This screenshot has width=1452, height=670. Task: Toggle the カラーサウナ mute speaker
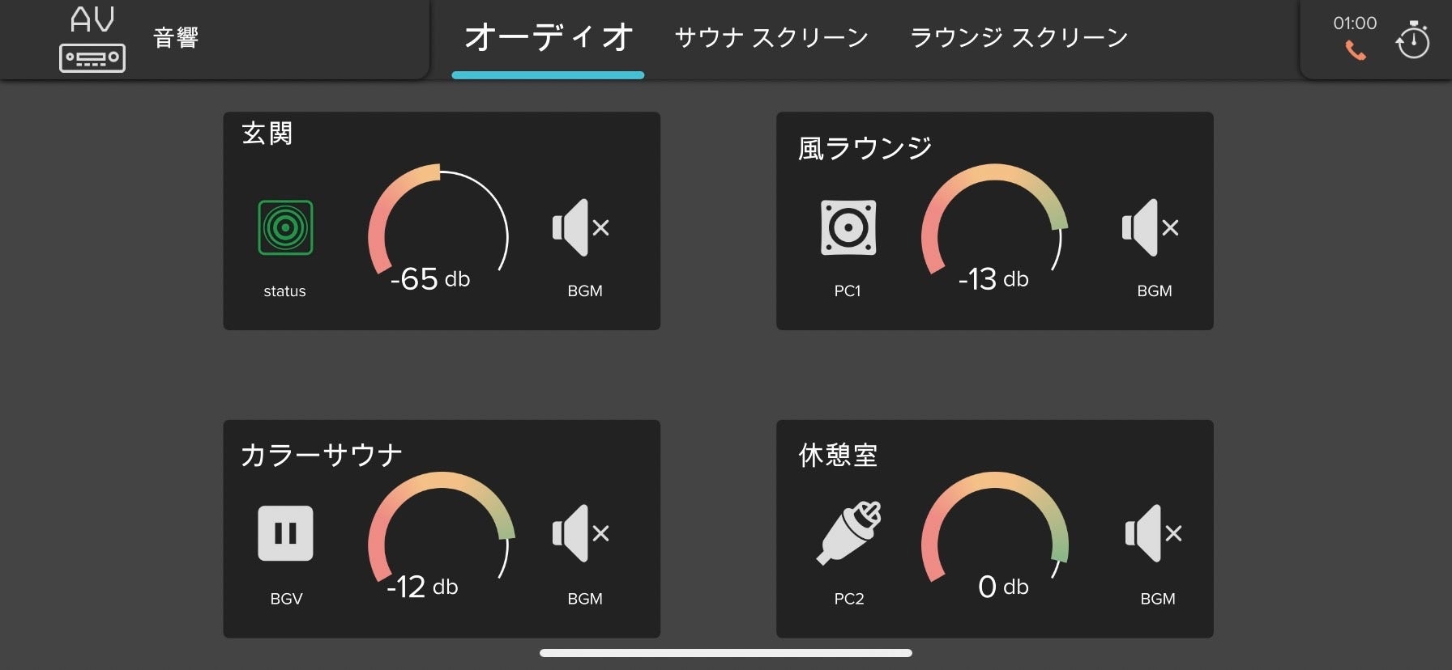(x=581, y=533)
